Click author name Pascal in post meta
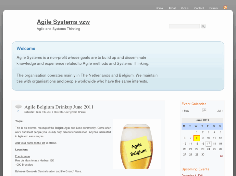Viewport: 236px width, 176px height. [83, 112]
